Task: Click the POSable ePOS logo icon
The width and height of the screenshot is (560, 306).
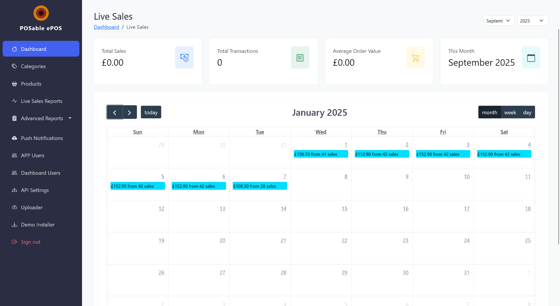Action: click(41, 13)
